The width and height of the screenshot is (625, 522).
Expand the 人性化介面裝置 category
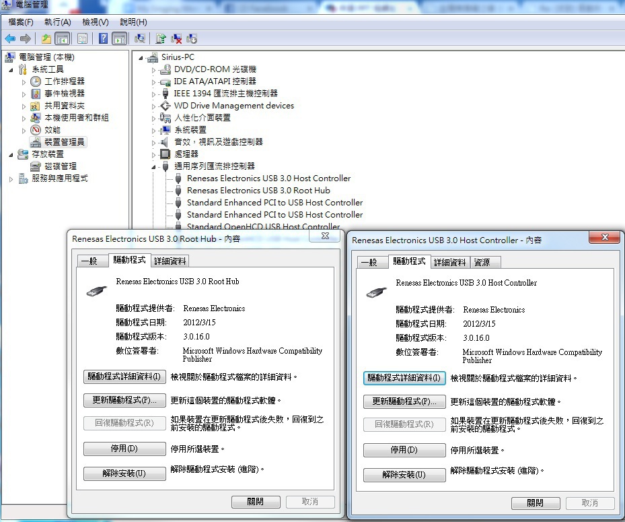[153, 119]
